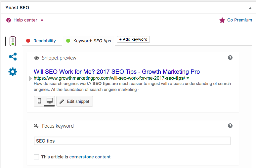Click the Focus keyword help question icon

[x=230, y=126]
